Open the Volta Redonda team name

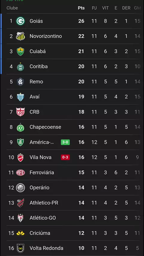(46, 248)
